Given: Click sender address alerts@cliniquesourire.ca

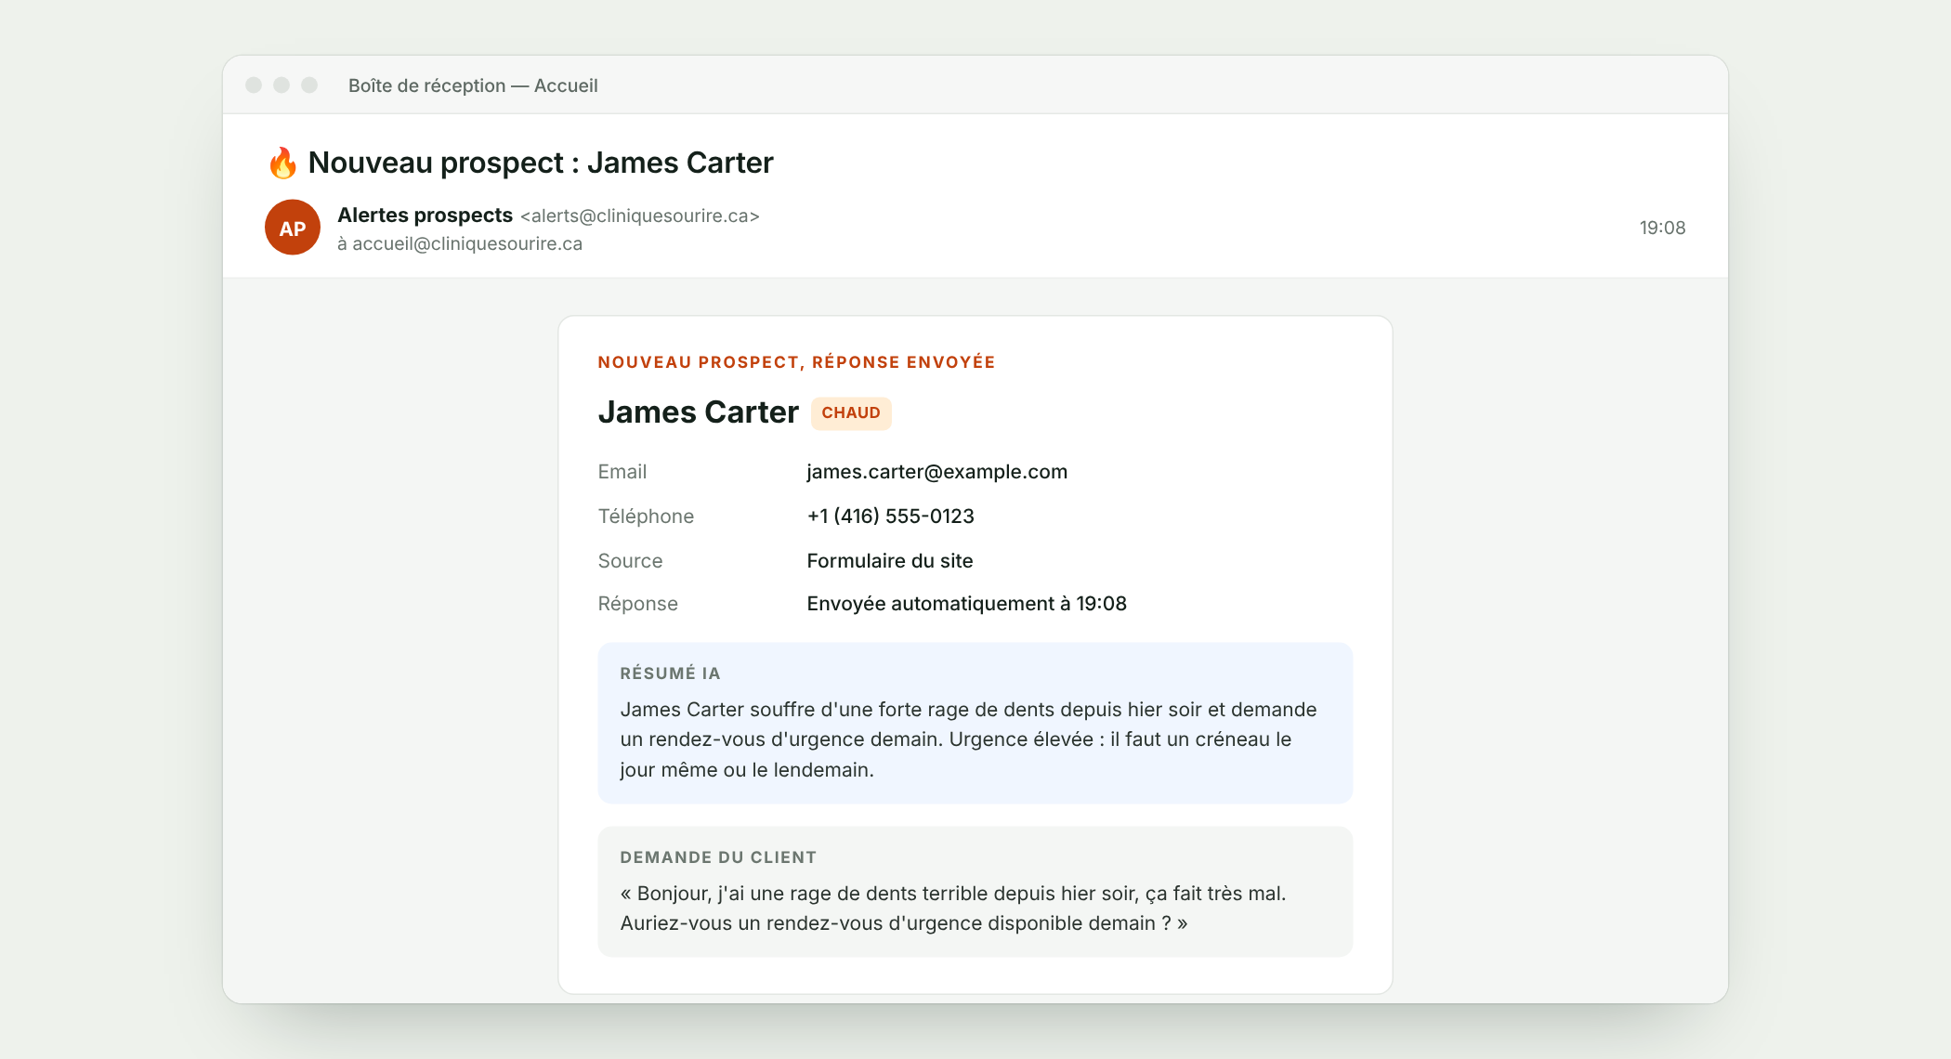Looking at the screenshot, I should click(x=640, y=216).
